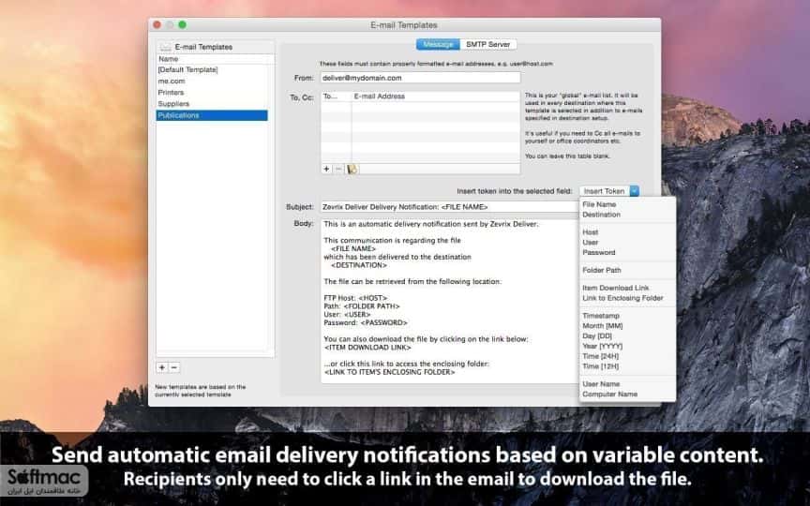The width and height of the screenshot is (810, 506).
Task: Click the Subject field
Action: [x=450, y=207]
